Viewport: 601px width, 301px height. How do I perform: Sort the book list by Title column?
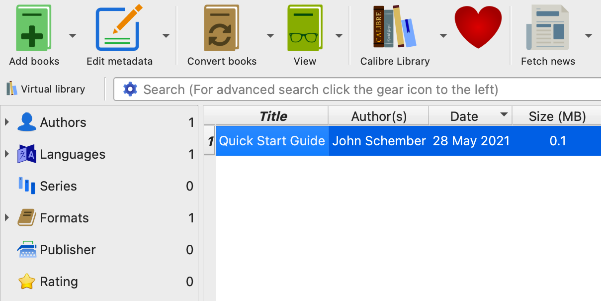(x=273, y=116)
